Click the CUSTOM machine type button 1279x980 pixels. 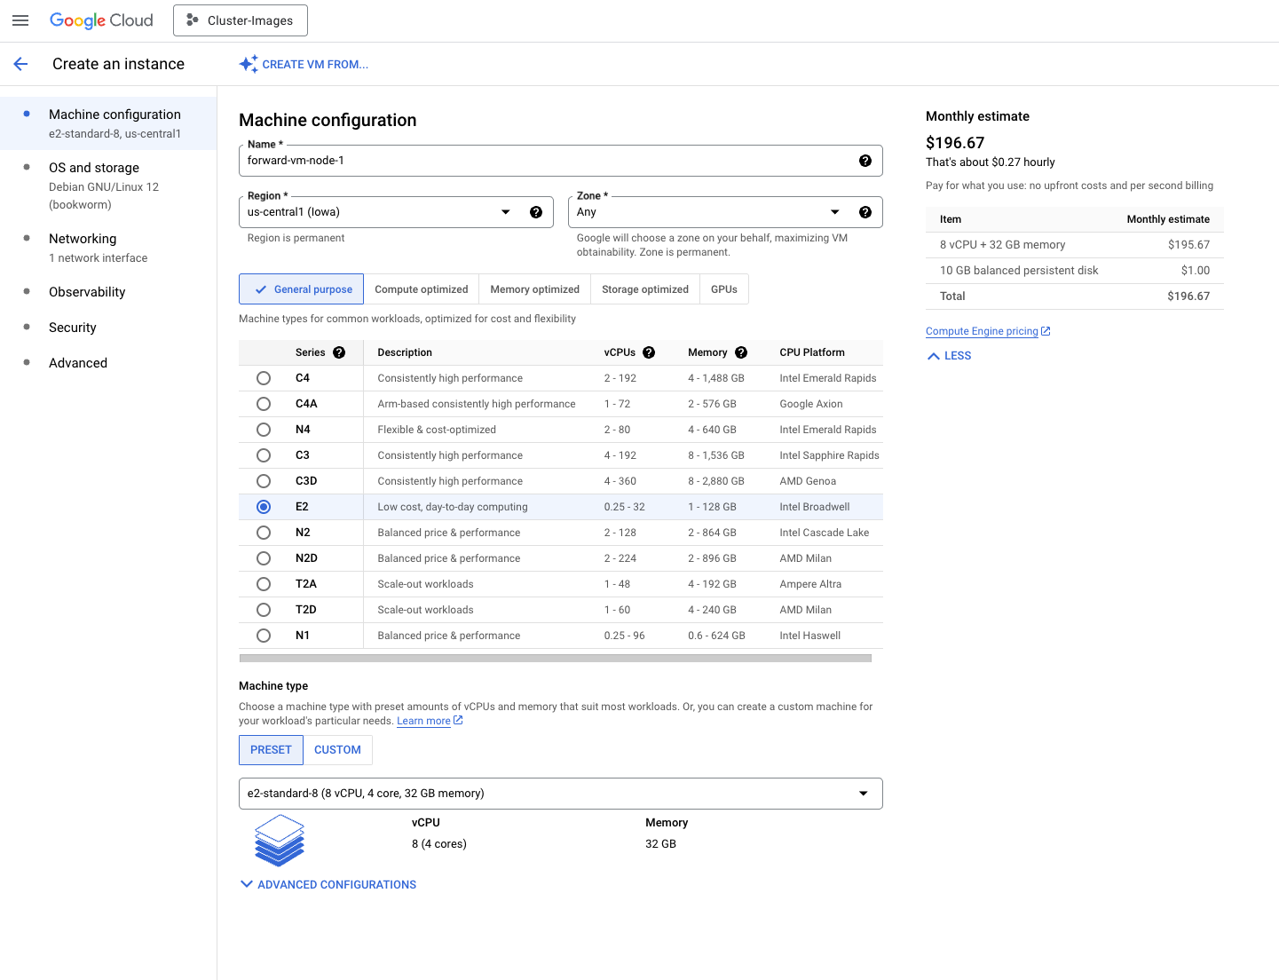click(x=337, y=750)
